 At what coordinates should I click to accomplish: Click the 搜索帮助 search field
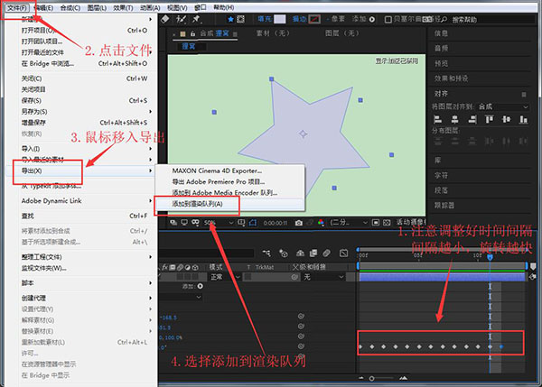[x=492, y=20]
